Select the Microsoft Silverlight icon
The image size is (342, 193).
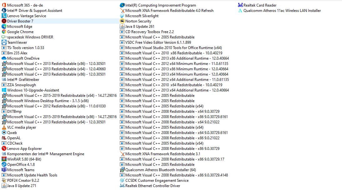pos(122,16)
